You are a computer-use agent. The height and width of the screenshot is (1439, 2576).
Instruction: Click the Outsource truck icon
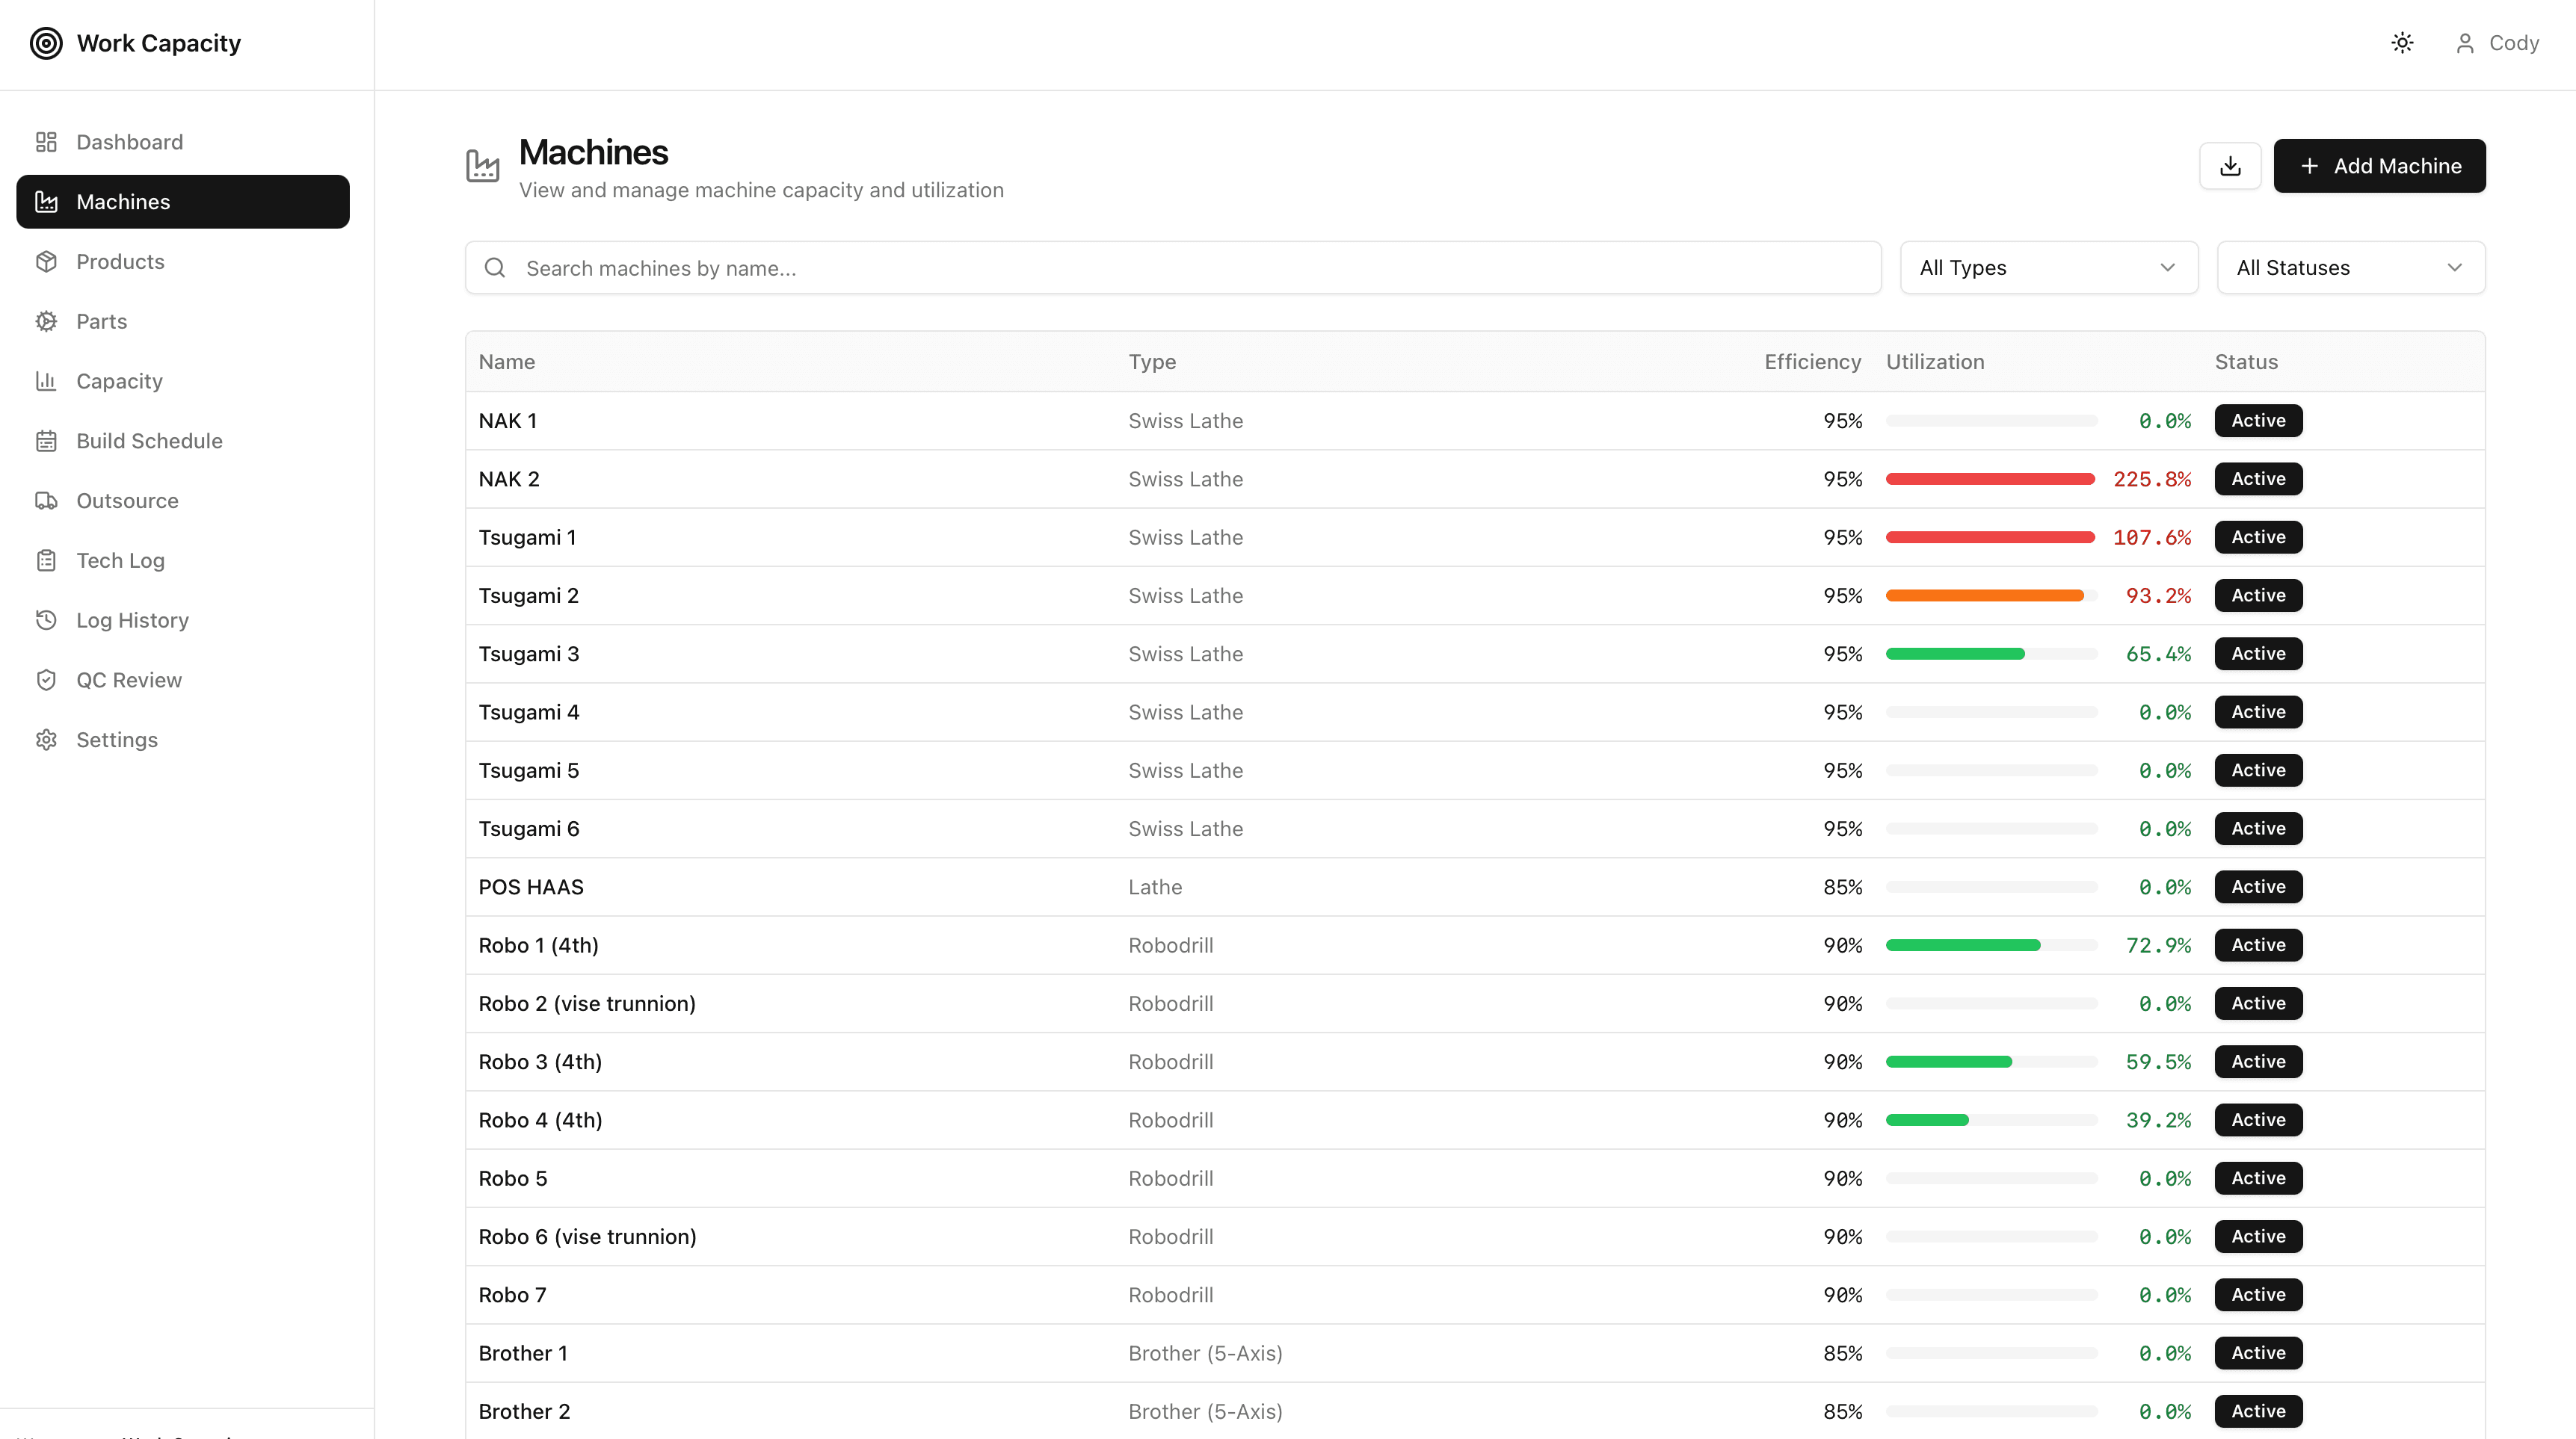[x=46, y=501]
